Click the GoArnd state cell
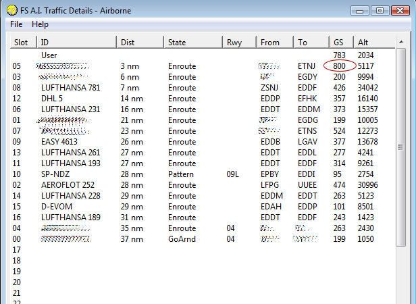Image resolution: width=416 pixels, height=304 pixels. pyautogui.click(x=182, y=239)
